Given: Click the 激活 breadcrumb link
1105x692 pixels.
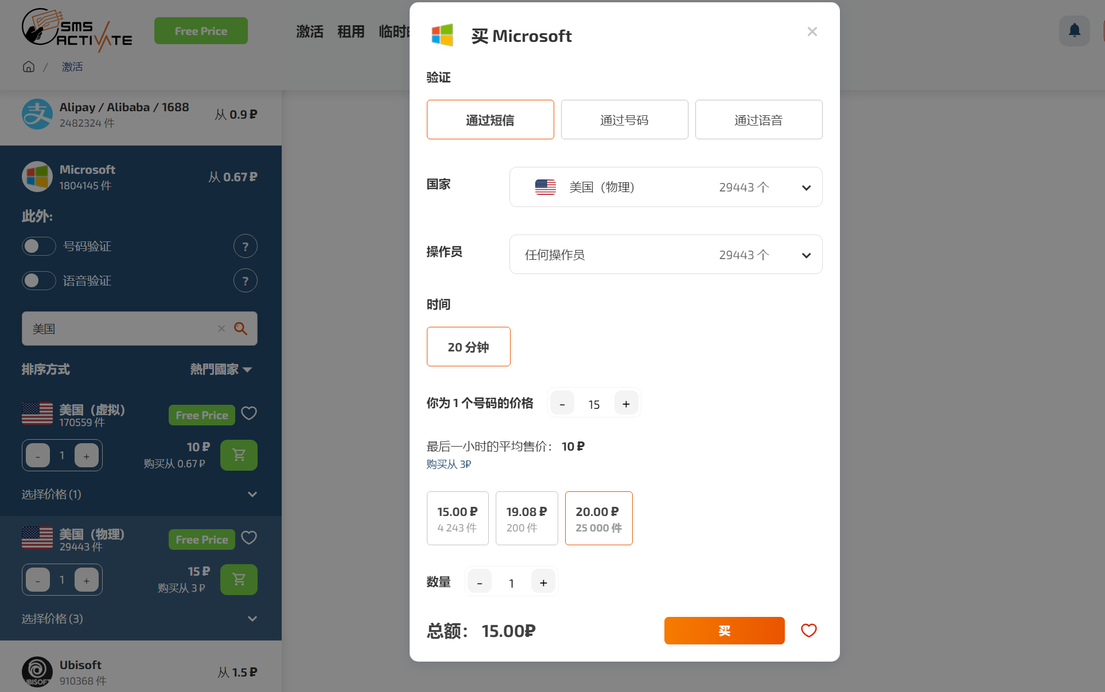Looking at the screenshot, I should tap(72, 67).
